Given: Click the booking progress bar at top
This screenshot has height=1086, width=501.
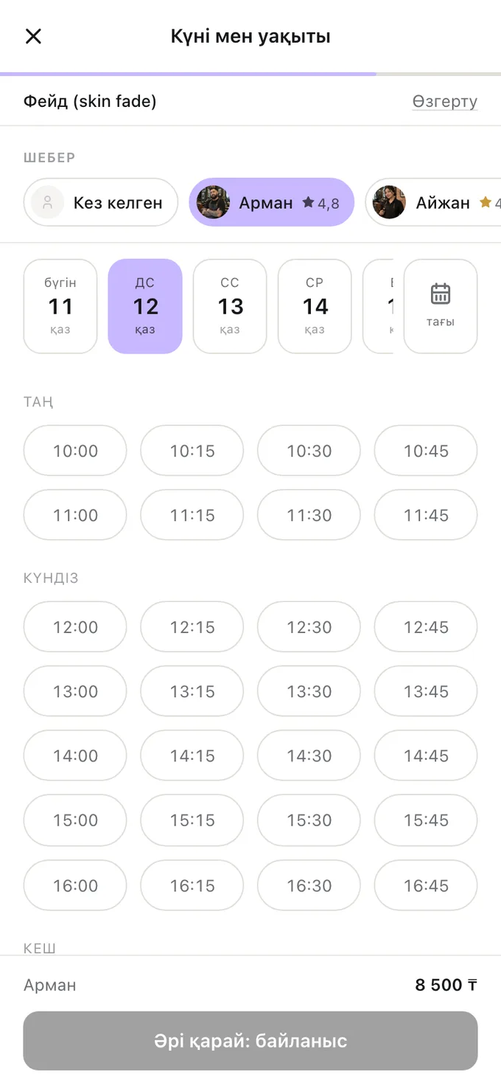Looking at the screenshot, I should point(251,74).
